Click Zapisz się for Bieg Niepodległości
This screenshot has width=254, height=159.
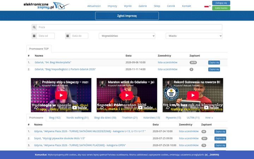[214, 70]
